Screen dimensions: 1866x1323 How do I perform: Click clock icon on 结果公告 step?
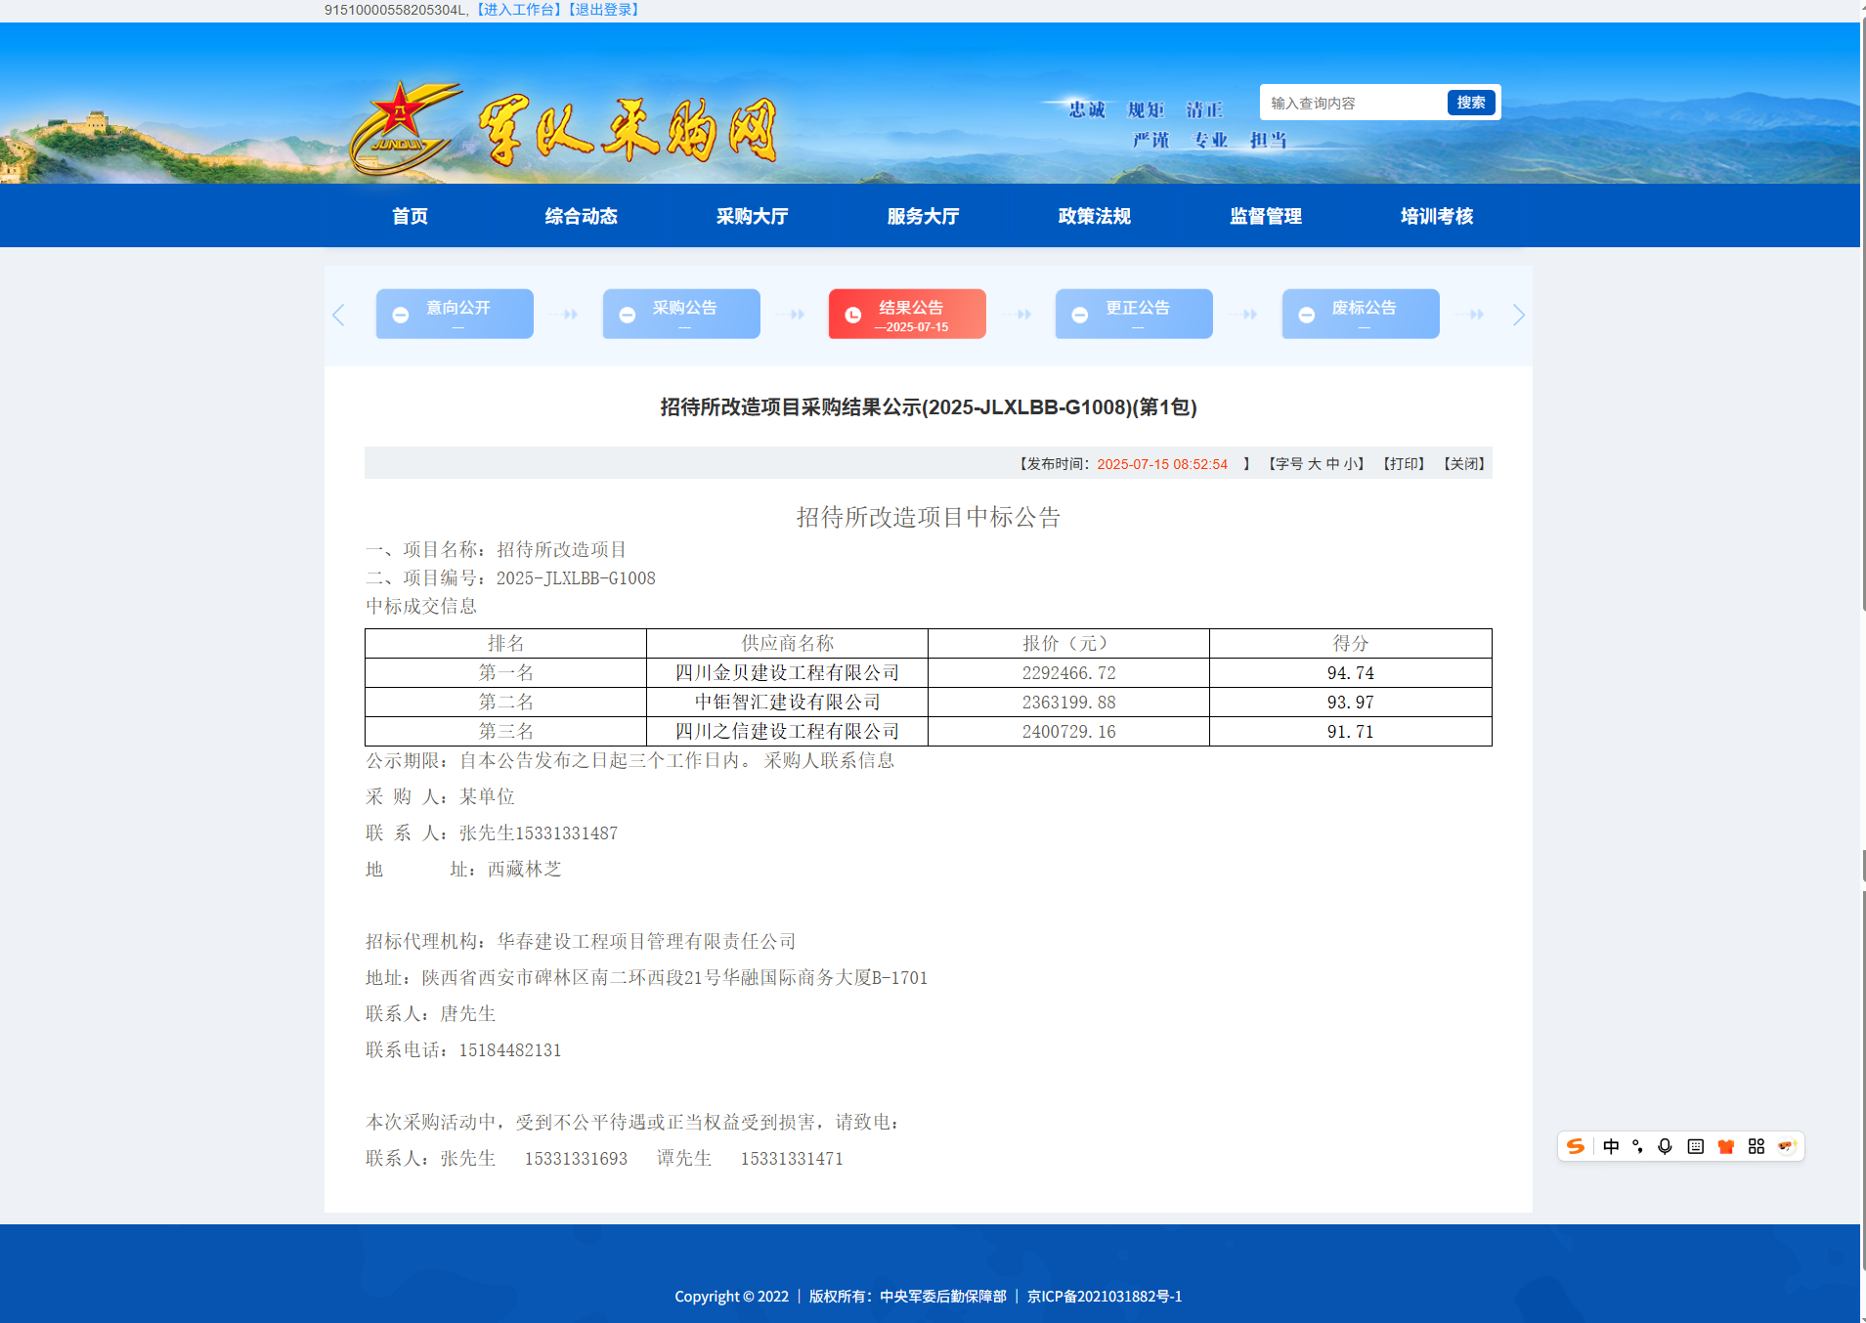point(852,315)
